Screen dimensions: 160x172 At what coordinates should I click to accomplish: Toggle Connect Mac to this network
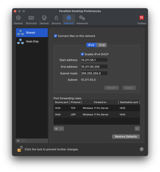tap(56, 36)
